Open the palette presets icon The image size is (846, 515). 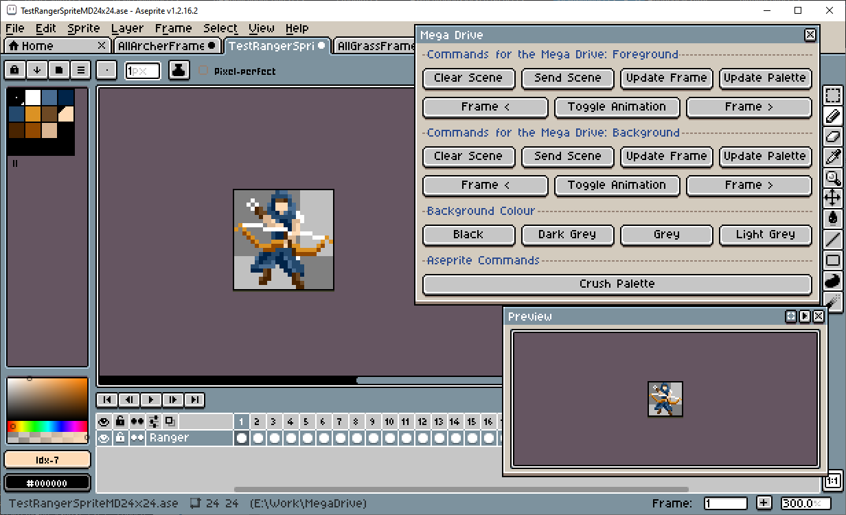click(58, 70)
